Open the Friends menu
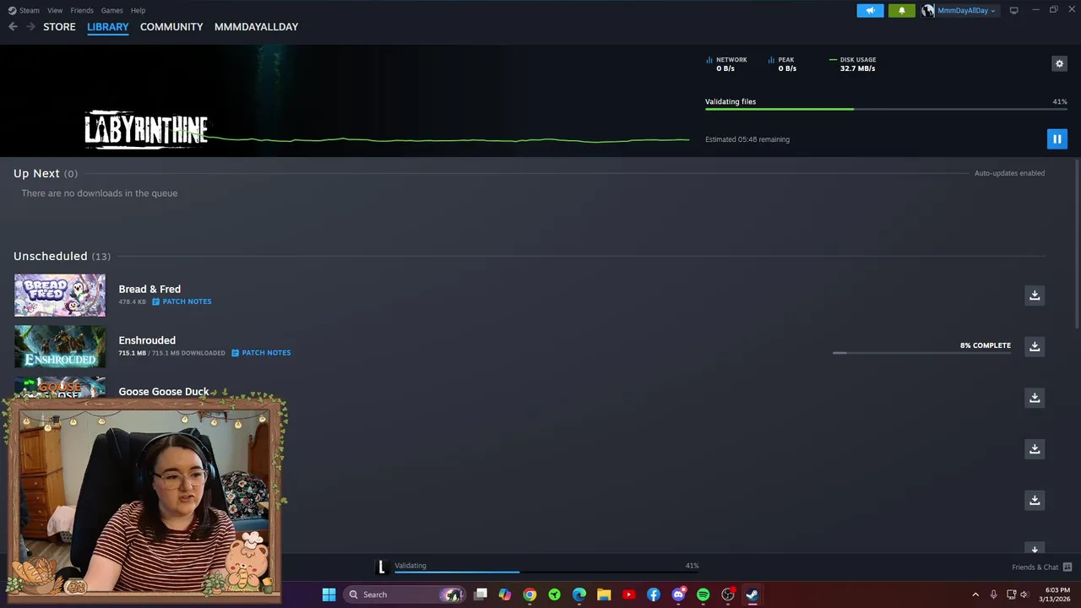Screen dimensions: 1081x608 [x=82, y=10]
